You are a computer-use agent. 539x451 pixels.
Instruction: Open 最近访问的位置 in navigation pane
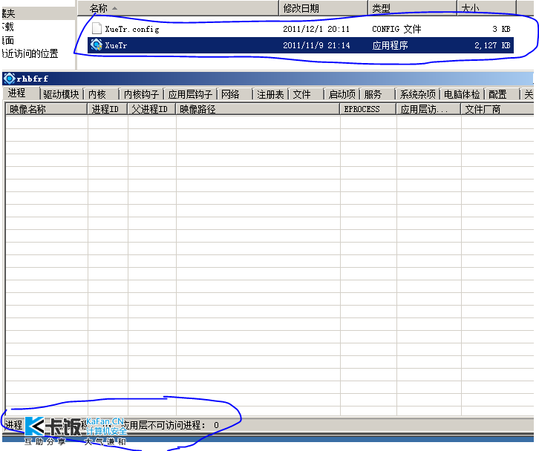pos(31,53)
